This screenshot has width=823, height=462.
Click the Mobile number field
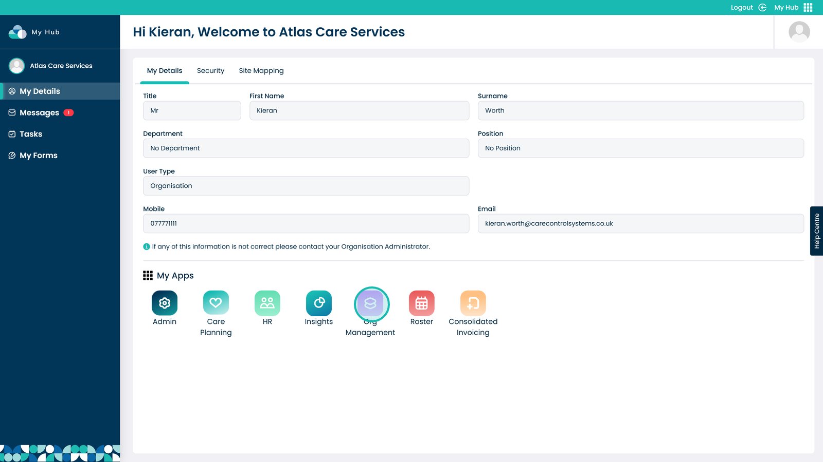[x=306, y=224]
